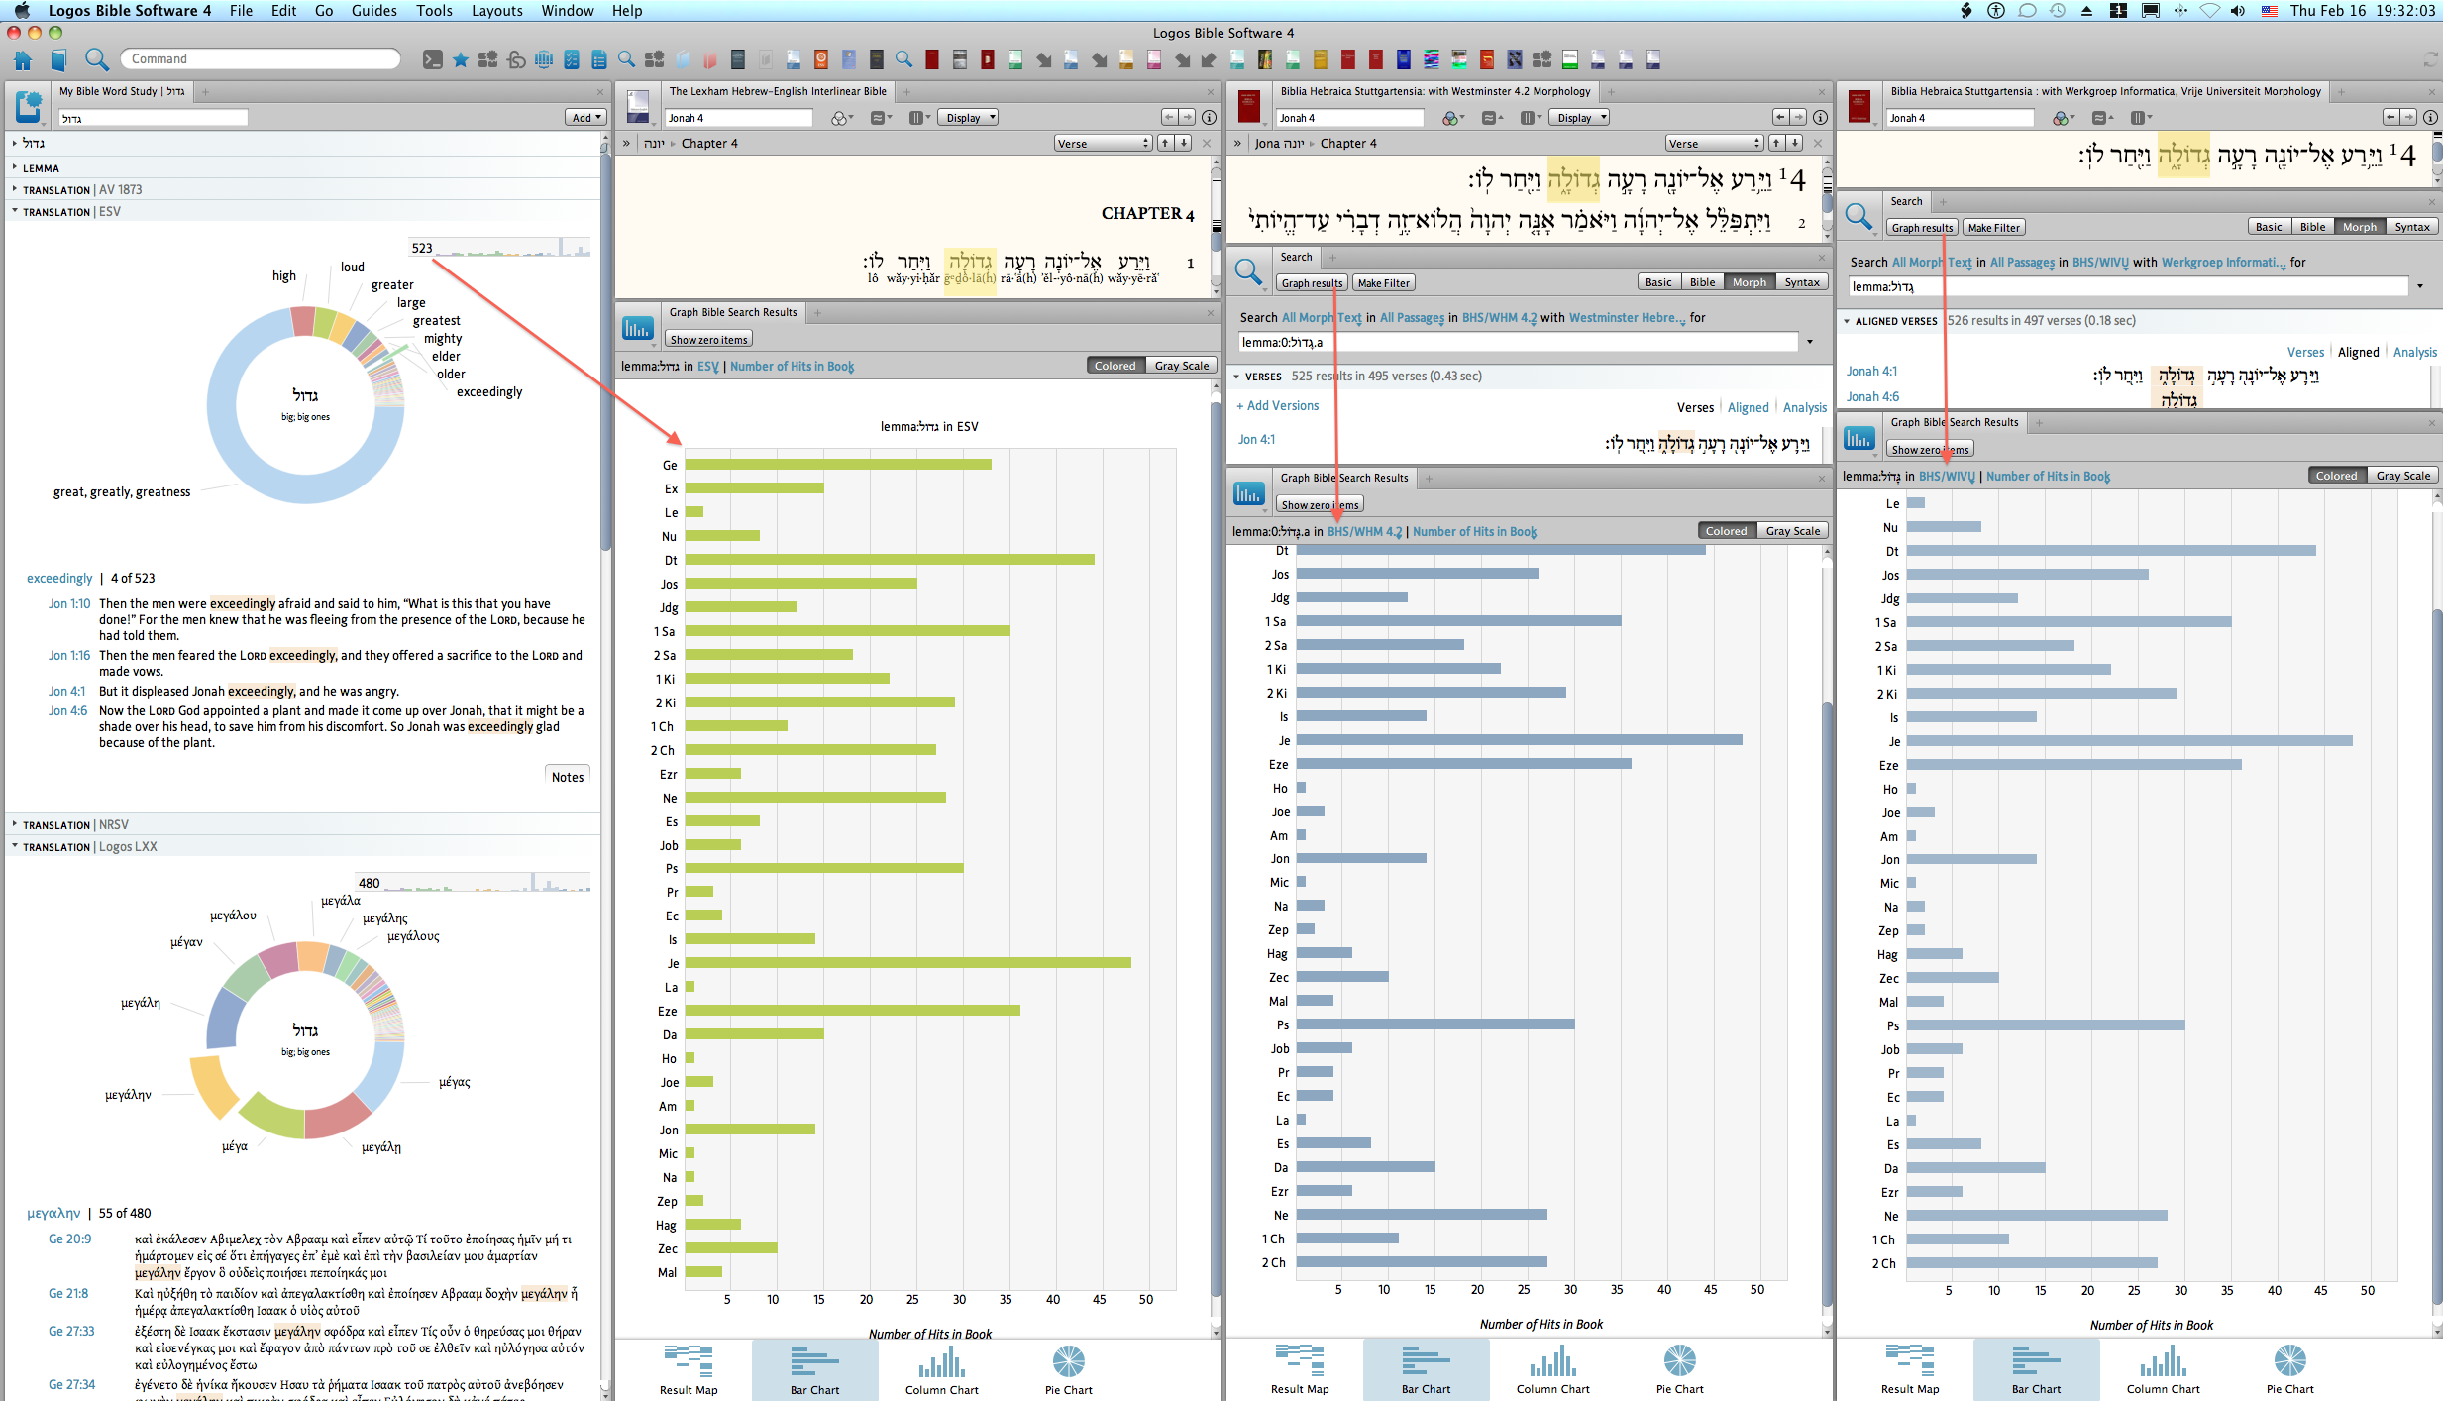Viewport: 2443px width, 1401px height.
Task: Select Column Chart in BHS/WHM graph panel
Action: click(x=1552, y=1370)
